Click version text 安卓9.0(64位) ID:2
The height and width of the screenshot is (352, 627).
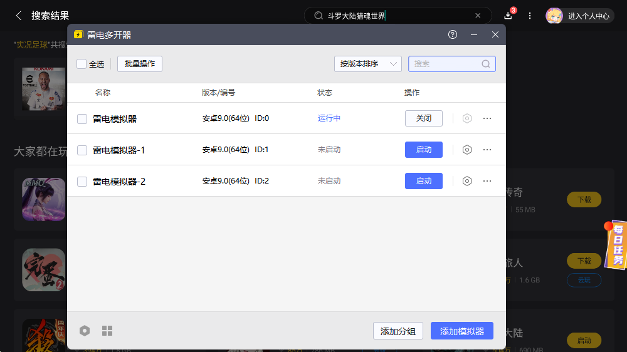tap(236, 181)
